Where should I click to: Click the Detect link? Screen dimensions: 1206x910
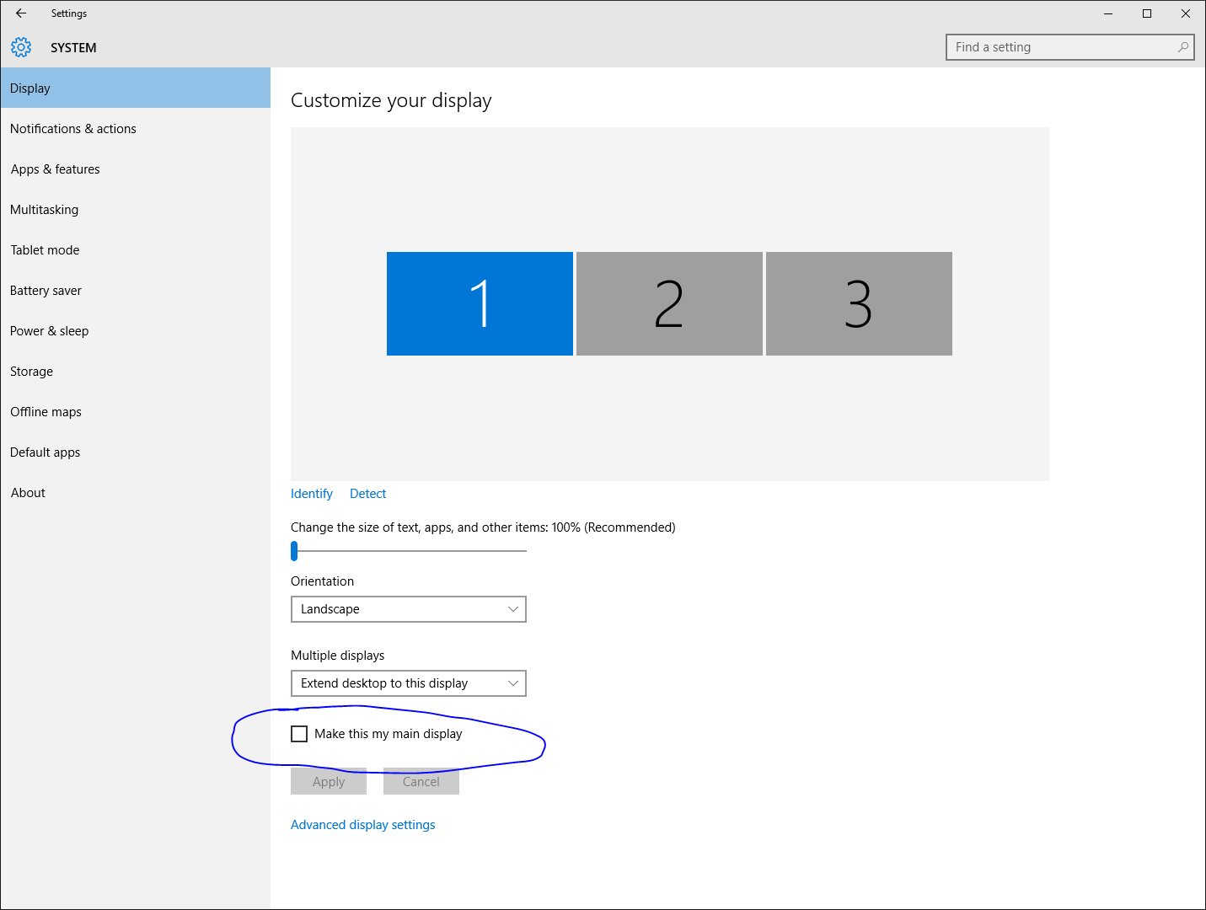[368, 494]
